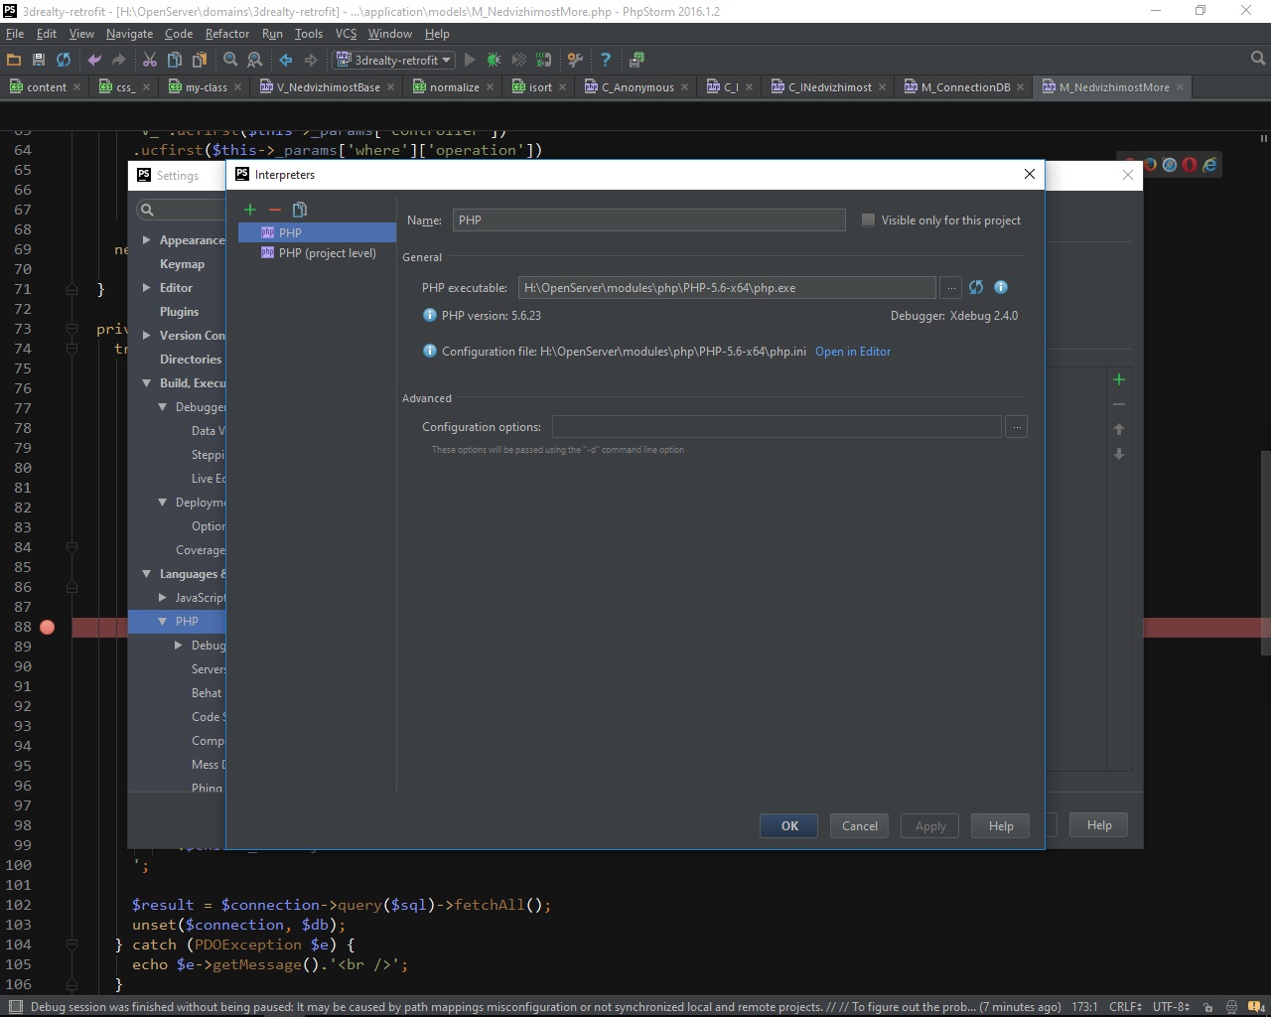Toggle the breakpoint on line 88
Viewport: 1271px width, 1017px height.
coord(47,627)
